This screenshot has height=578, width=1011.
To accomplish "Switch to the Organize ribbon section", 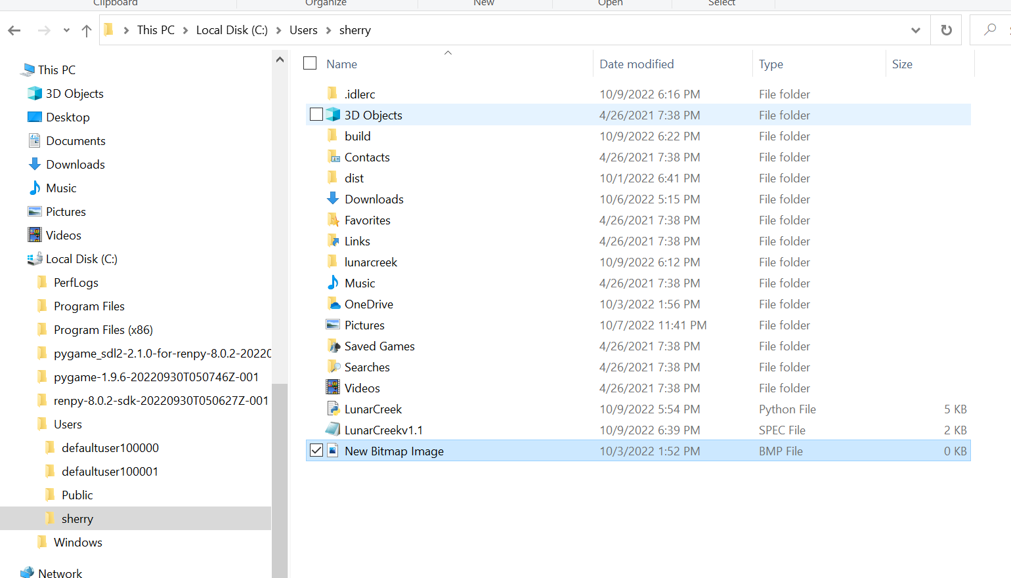I will point(326,3).
